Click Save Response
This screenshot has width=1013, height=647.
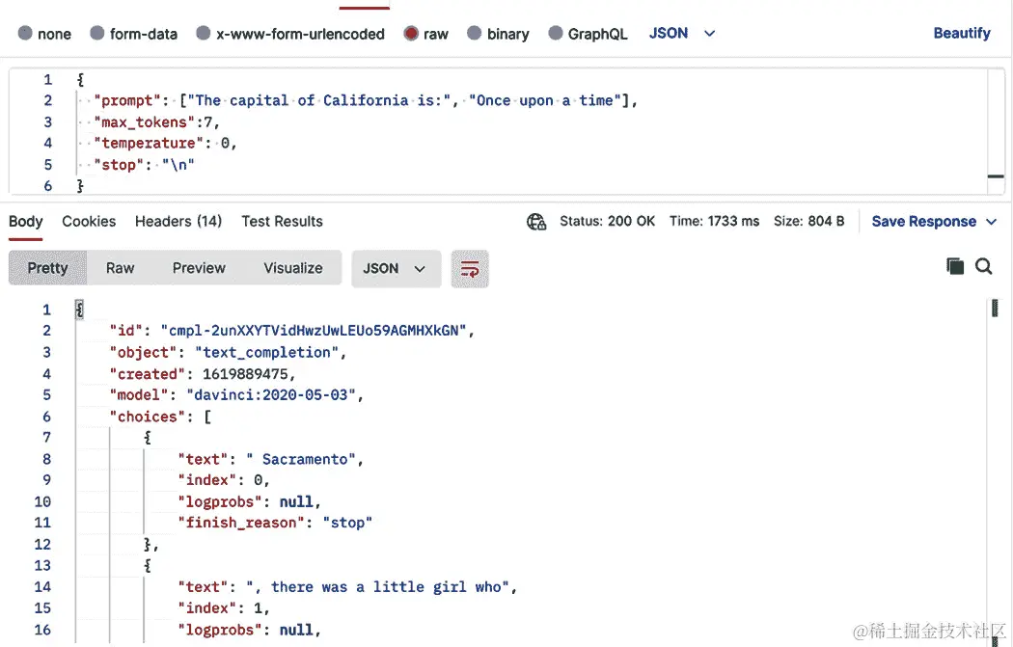tap(924, 222)
